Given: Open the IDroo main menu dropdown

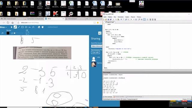Looking at the screenshot, I should [x=3, y=27].
